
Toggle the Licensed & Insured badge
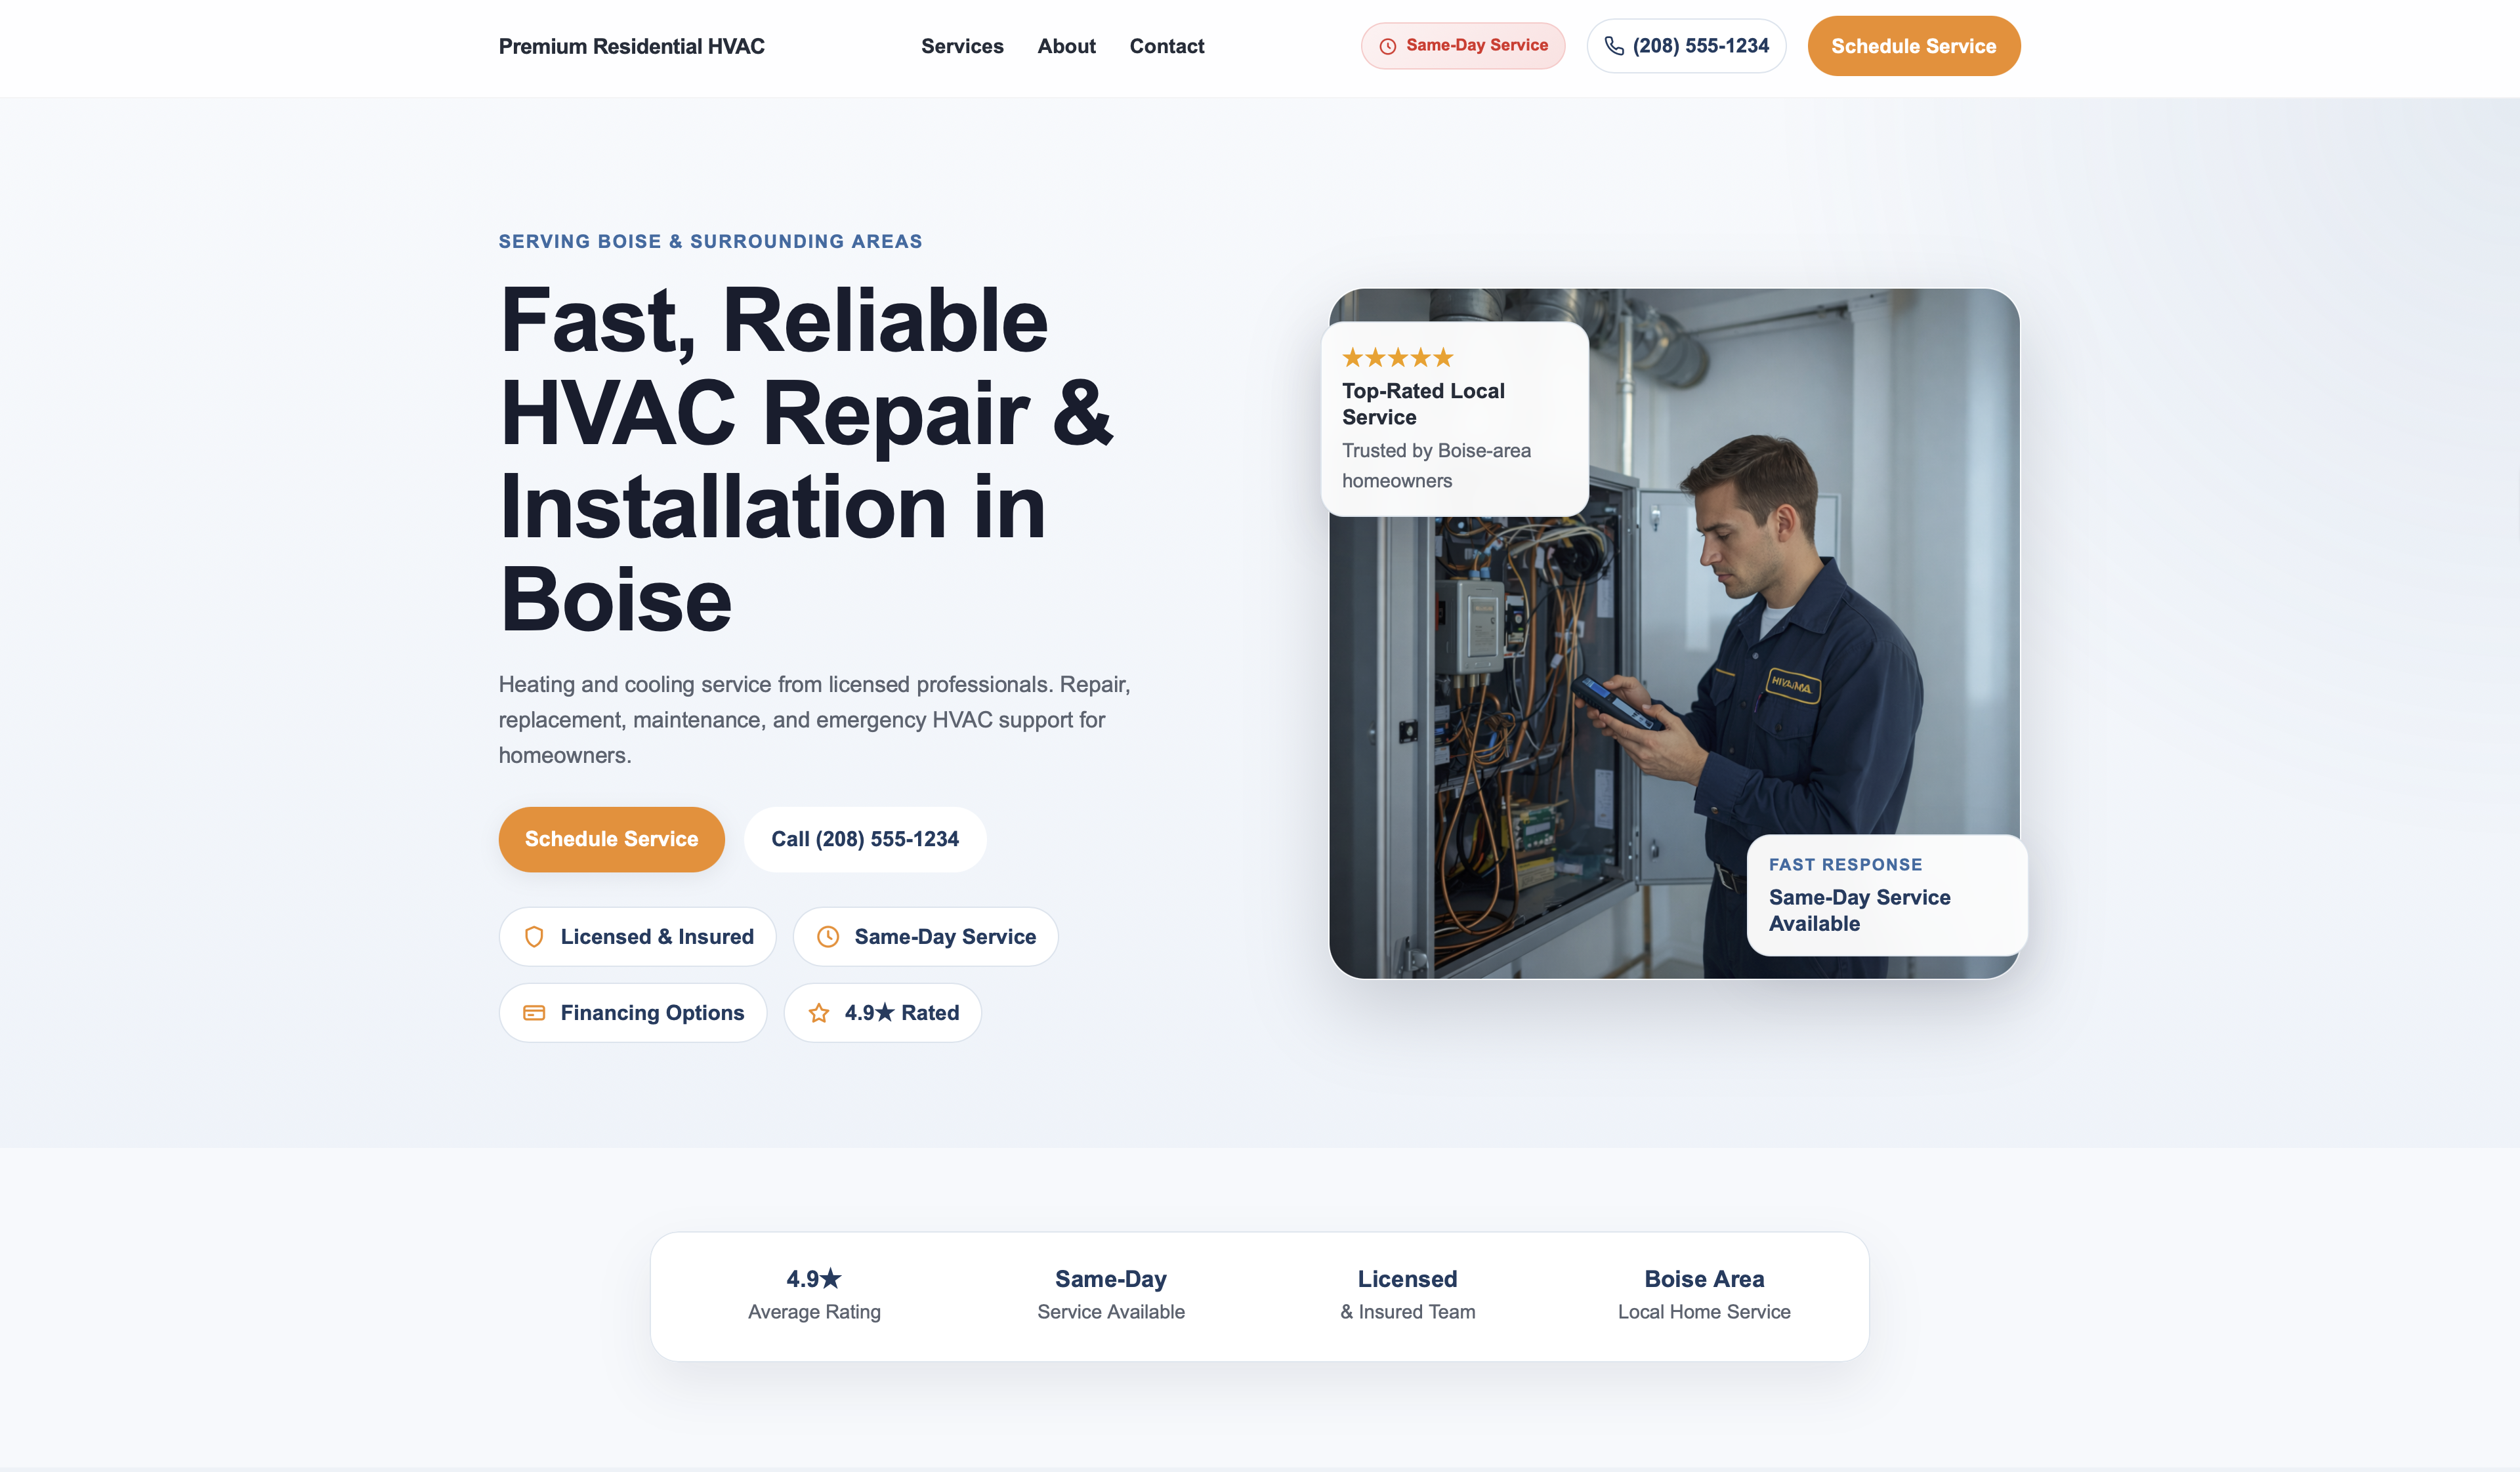pos(637,936)
